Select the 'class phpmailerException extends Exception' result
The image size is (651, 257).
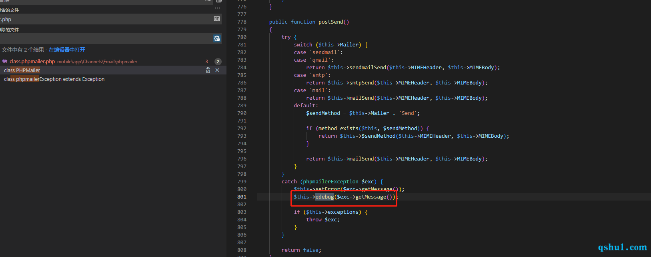(54, 79)
